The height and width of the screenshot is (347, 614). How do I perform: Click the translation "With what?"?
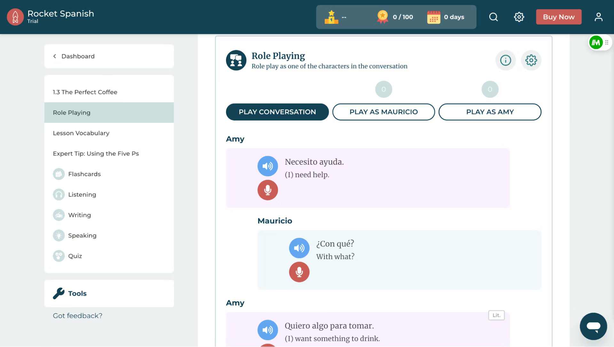coord(335,257)
